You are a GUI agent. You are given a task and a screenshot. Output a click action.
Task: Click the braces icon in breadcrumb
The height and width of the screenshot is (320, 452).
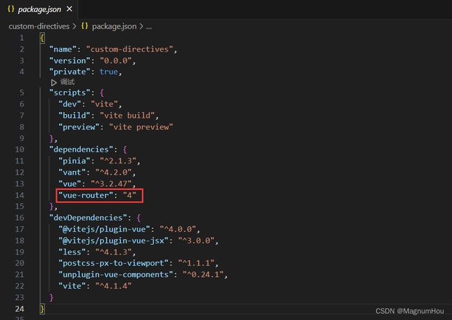pos(84,26)
